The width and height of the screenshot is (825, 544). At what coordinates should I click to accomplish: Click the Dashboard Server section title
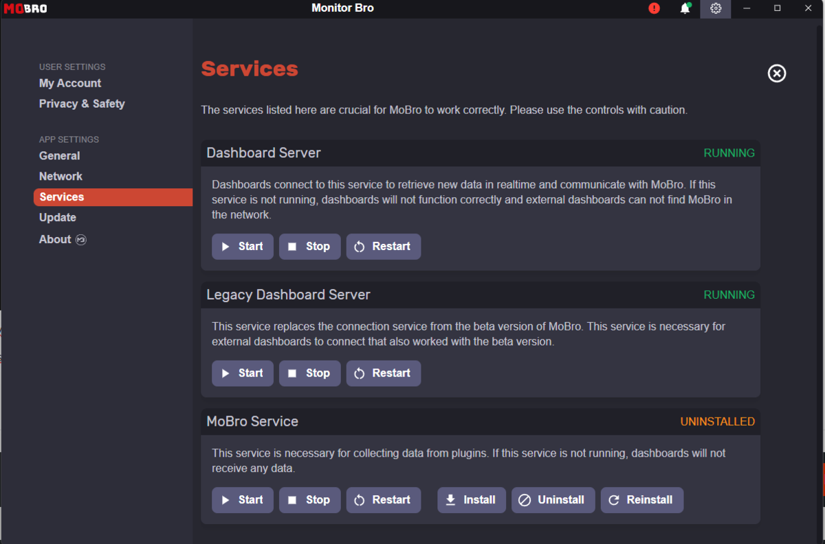[263, 153]
